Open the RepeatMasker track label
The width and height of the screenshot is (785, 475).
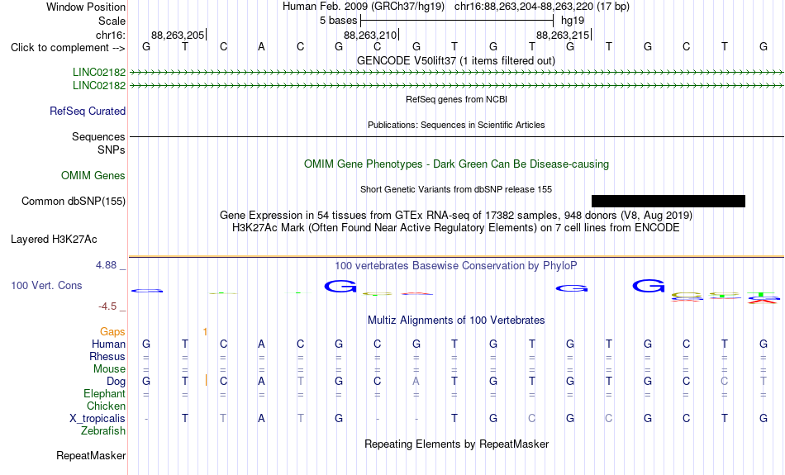91,455
